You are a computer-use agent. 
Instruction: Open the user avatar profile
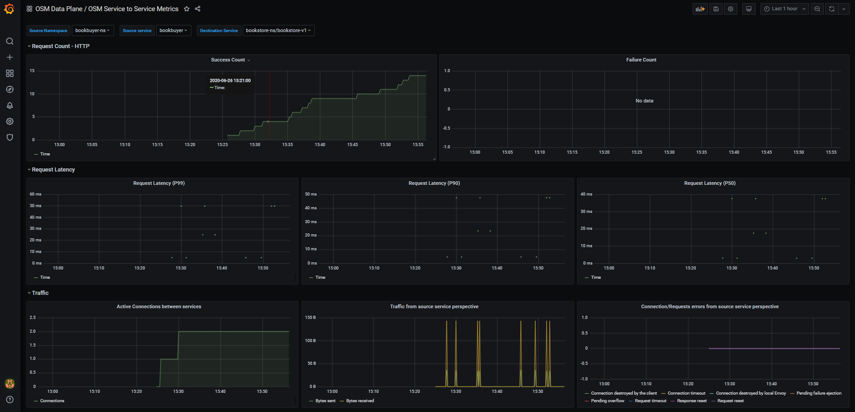10,383
